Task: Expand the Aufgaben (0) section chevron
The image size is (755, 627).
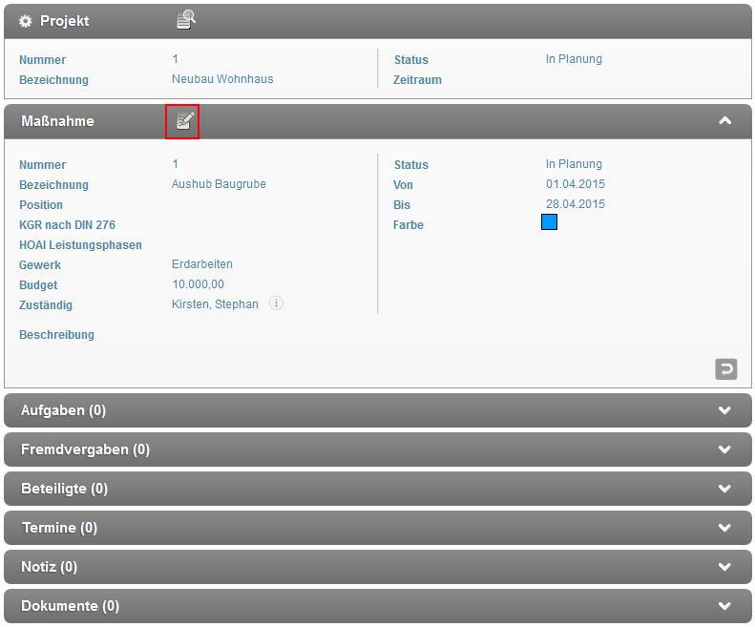Action: [x=724, y=410]
